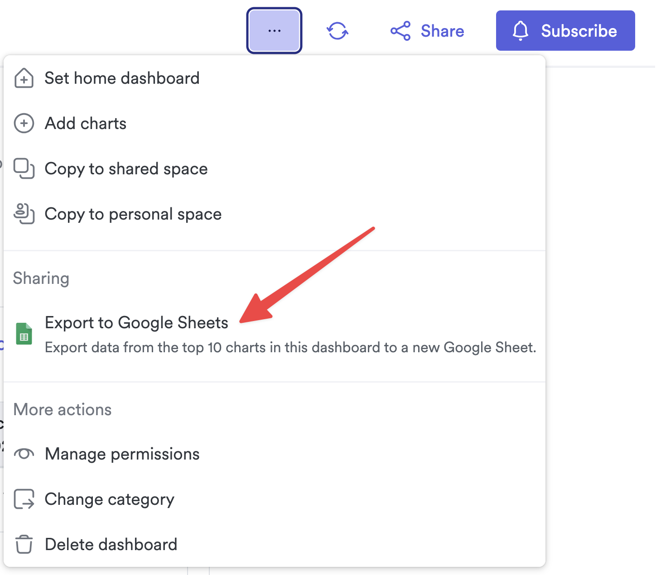Choose Copy to shared space
This screenshot has height=575, width=656.
point(126,169)
